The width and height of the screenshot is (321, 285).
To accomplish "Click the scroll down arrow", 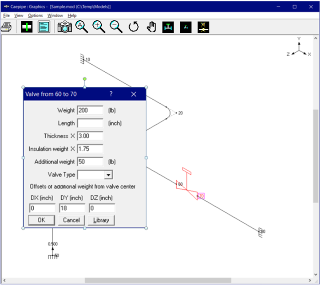I will 316,275.
